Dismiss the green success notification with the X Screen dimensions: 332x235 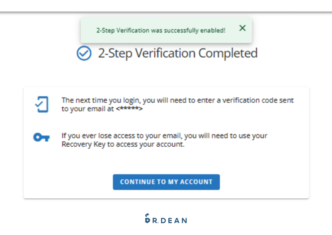242,28
